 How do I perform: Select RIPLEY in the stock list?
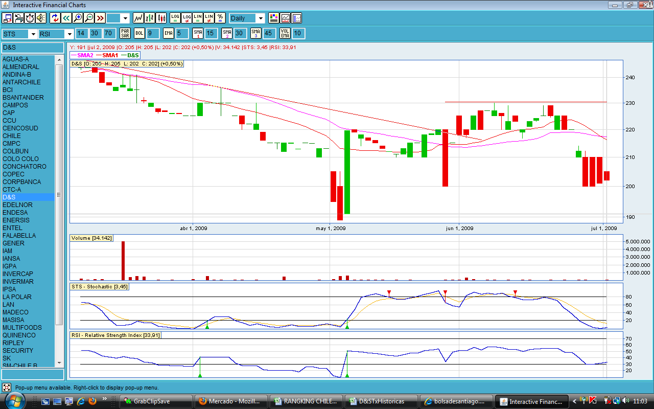point(28,343)
